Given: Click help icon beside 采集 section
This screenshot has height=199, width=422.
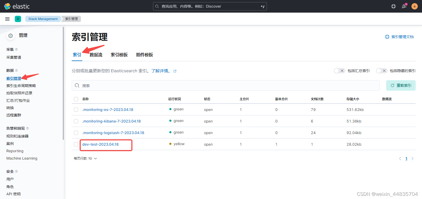Looking at the screenshot, I should 16,49.
